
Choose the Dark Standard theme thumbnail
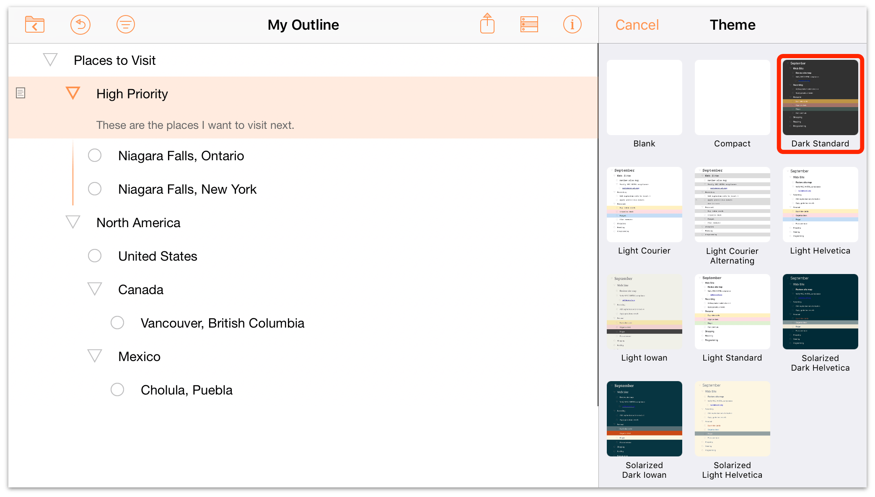pyautogui.click(x=821, y=97)
